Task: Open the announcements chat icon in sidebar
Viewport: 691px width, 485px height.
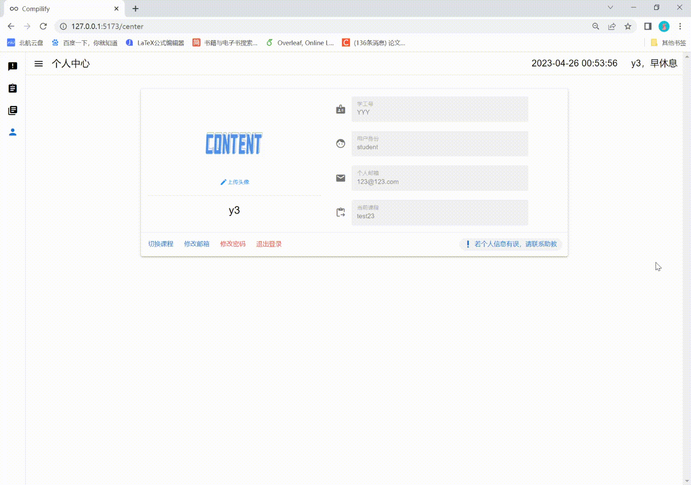Action: pyautogui.click(x=12, y=66)
